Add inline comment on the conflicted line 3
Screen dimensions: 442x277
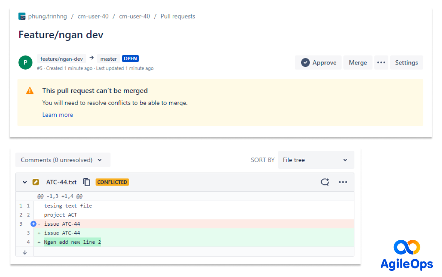pos(33,224)
